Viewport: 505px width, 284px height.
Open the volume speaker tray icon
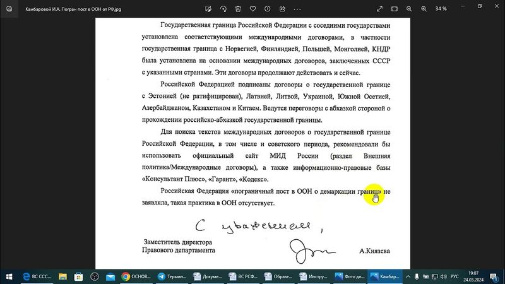coord(444,276)
